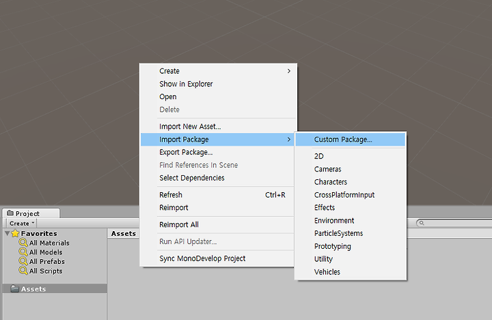Viewport: 492px width, 320px height.
Task: Choose Select Dependencies
Action: click(x=218, y=178)
